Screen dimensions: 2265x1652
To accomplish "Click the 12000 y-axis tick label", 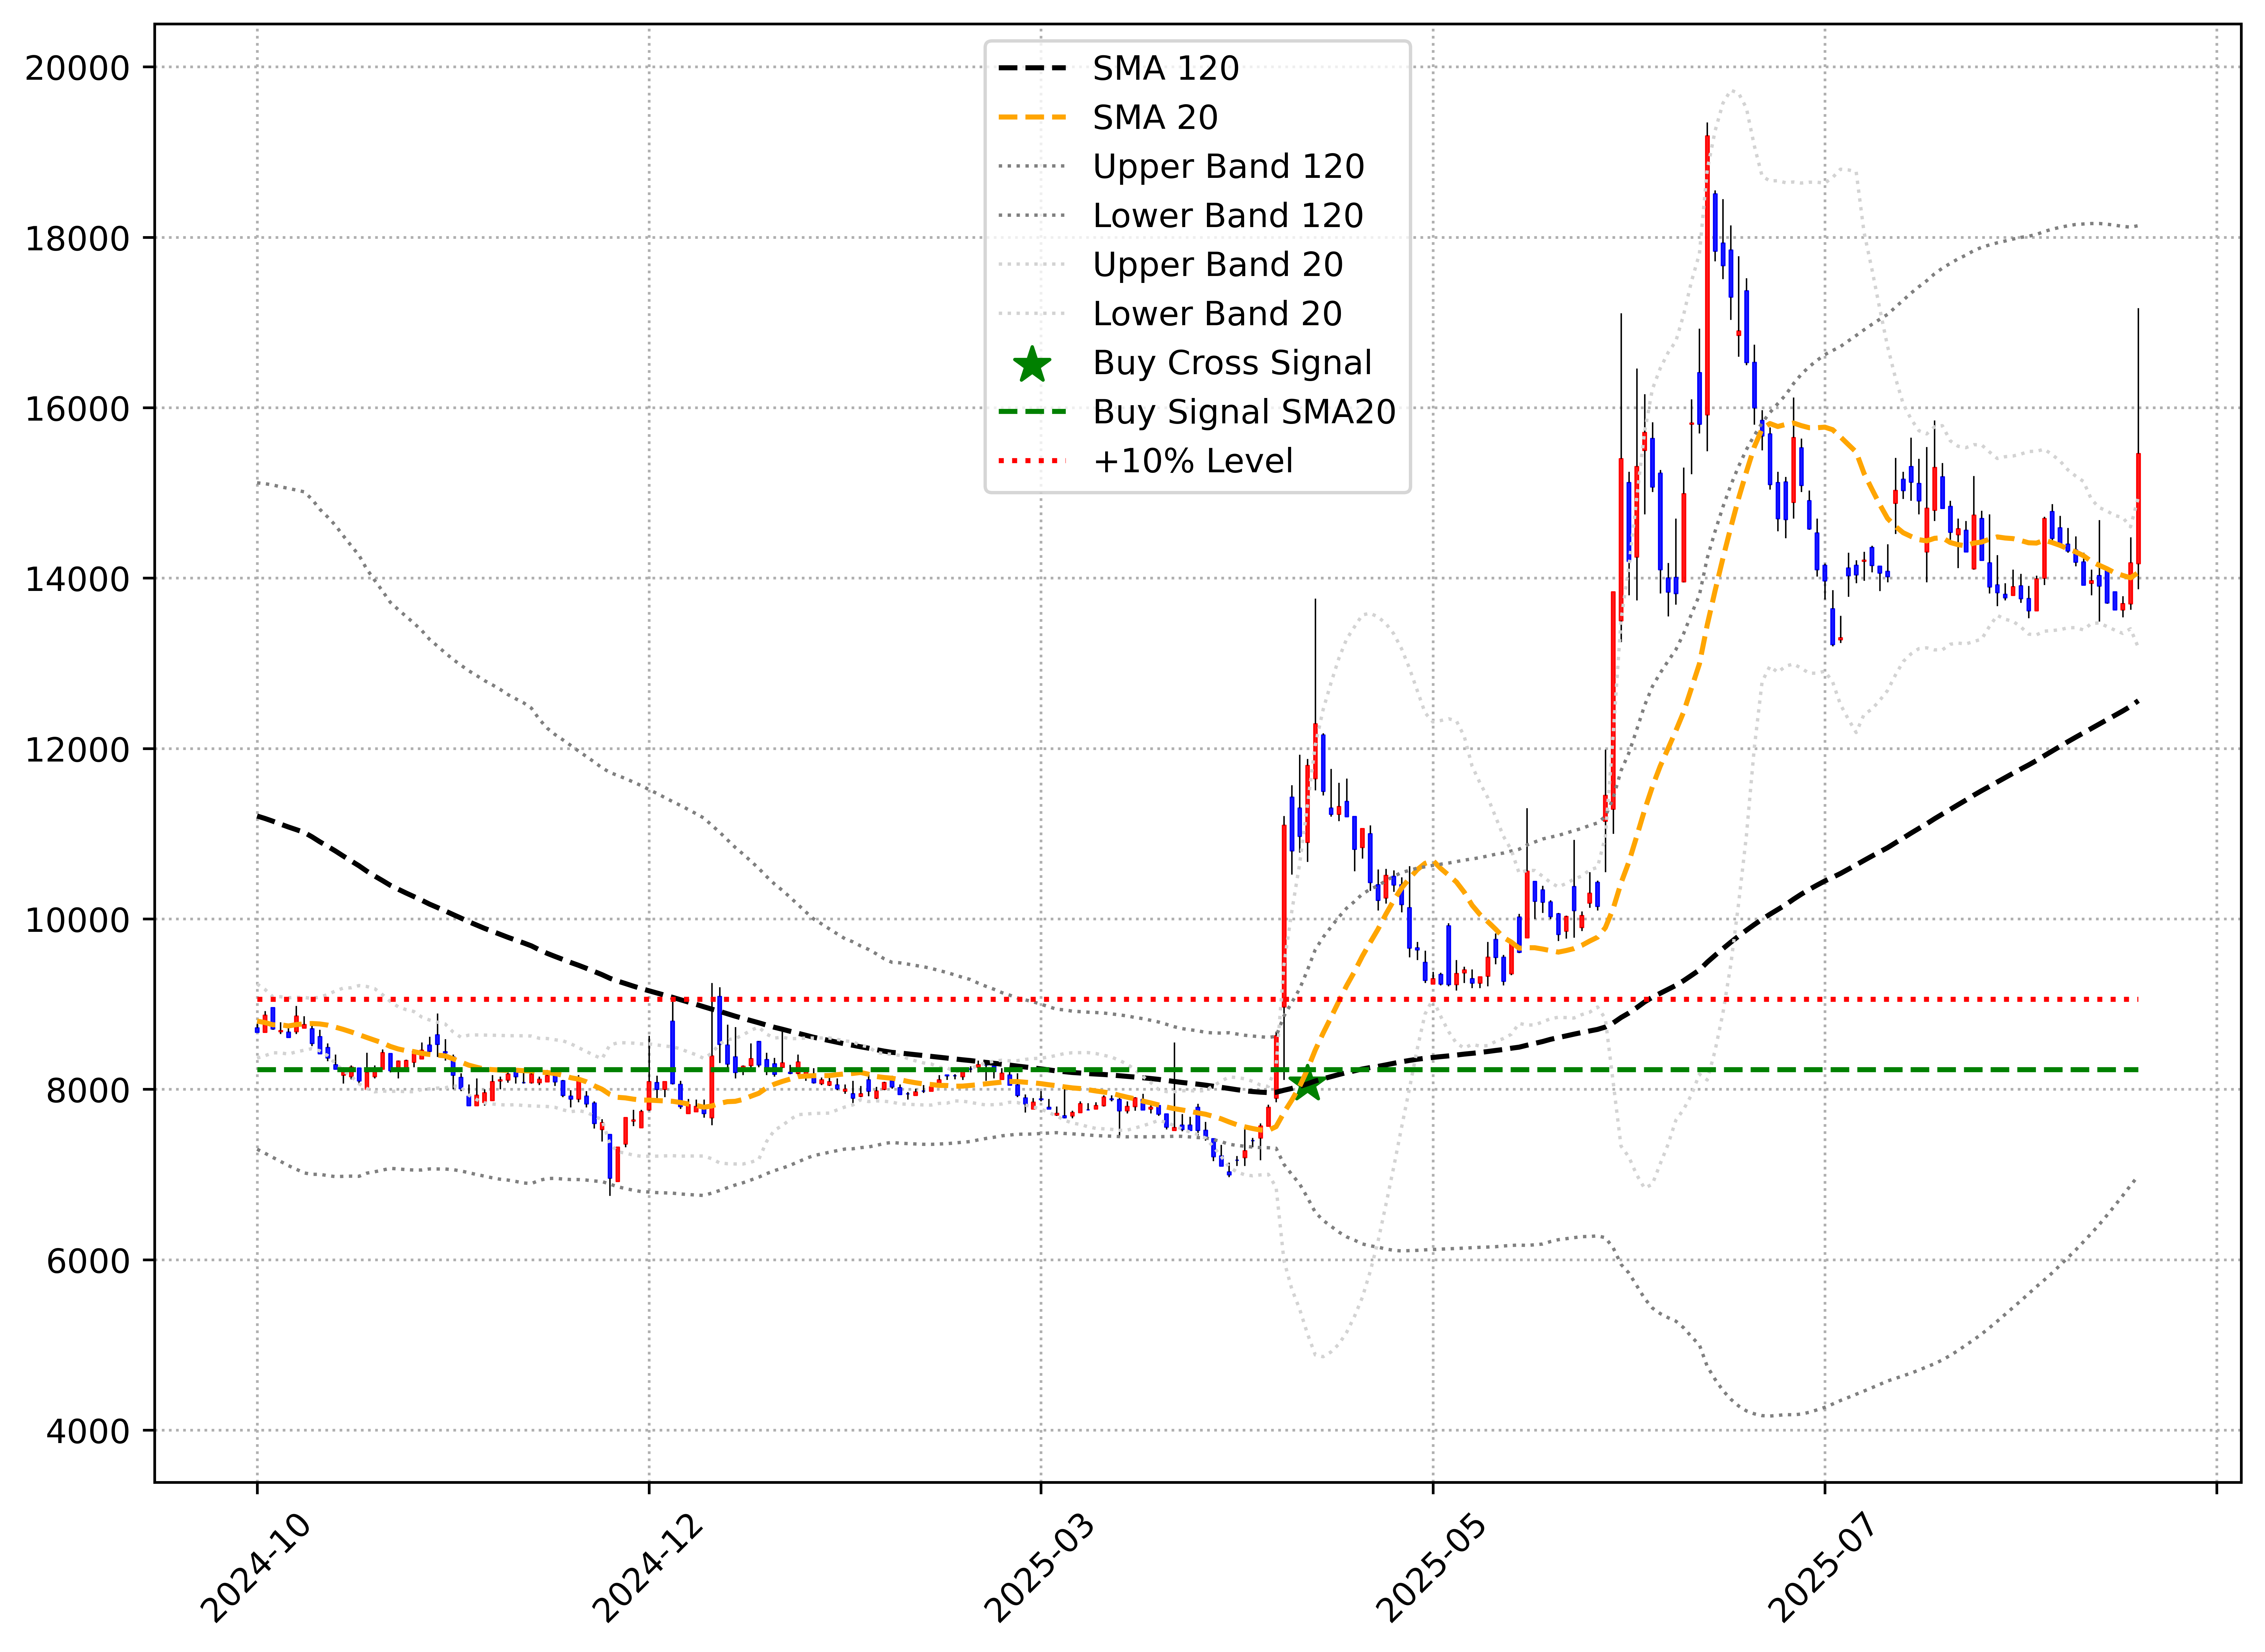I will 78,750.
